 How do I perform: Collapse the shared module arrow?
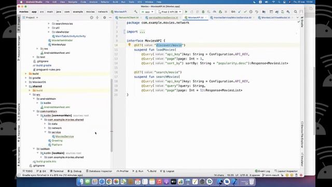tap(26, 86)
